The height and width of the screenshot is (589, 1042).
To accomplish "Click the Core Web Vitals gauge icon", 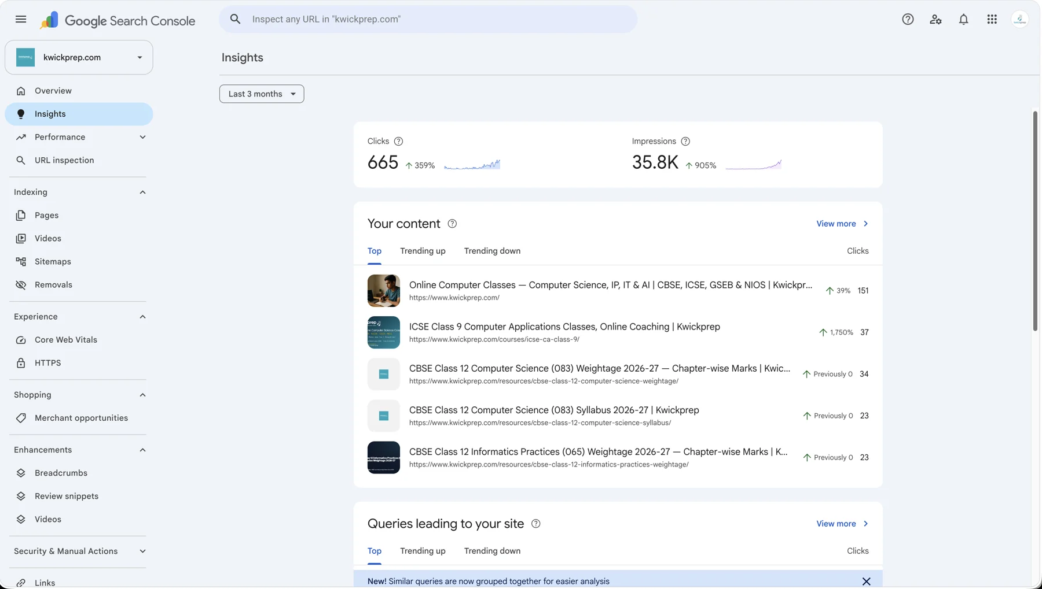I will click(x=21, y=340).
